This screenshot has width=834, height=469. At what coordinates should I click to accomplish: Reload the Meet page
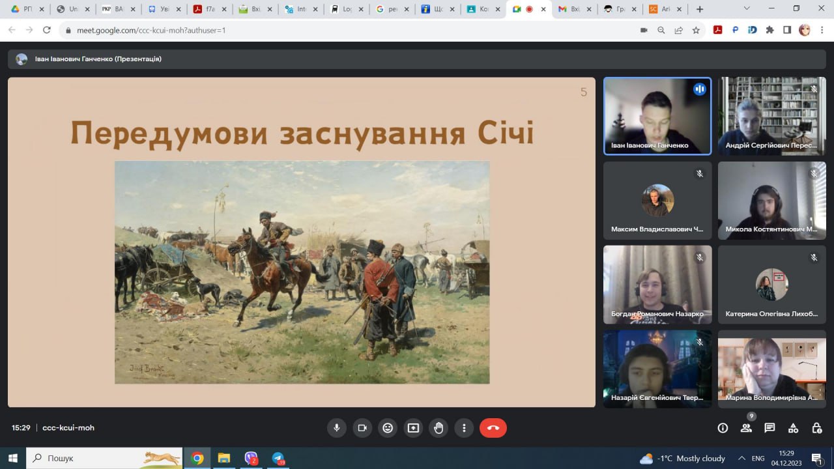(x=47, y=30)
